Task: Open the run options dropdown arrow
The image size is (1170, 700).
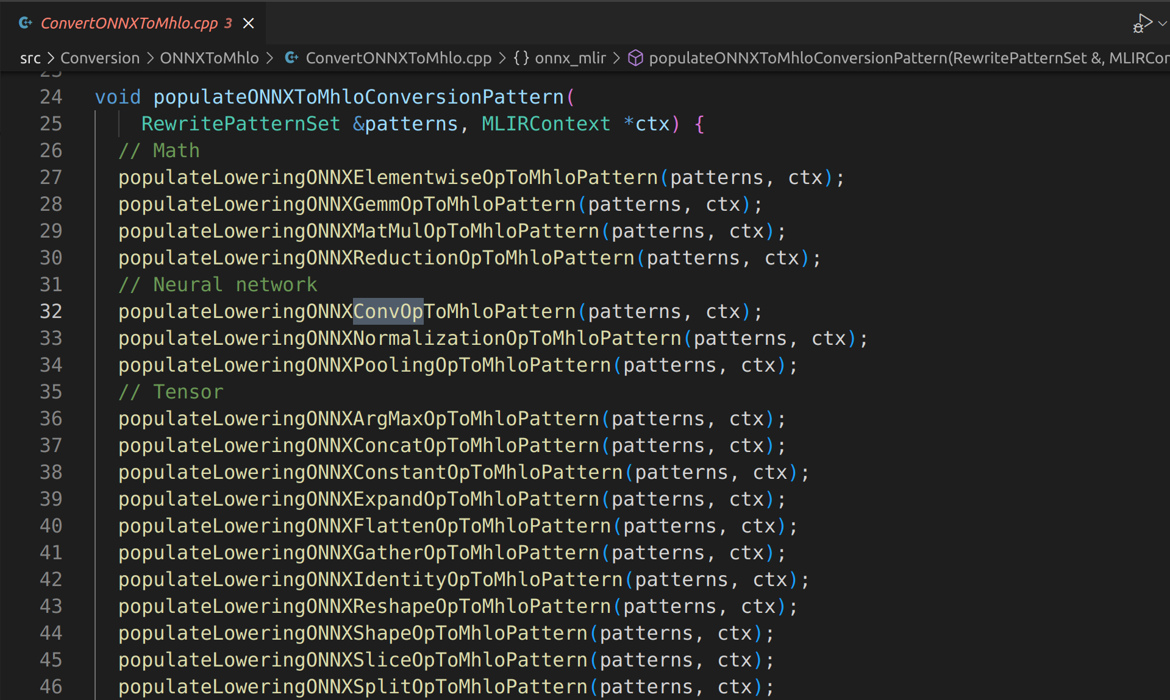Action: pyautogui.click(x=1162, y=23)
